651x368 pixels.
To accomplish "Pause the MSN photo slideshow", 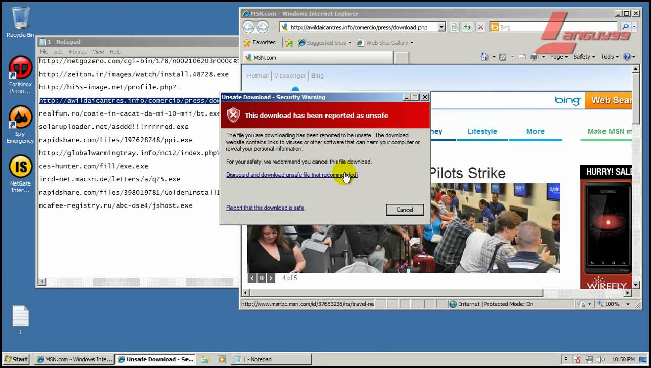I will coord(262,278).
